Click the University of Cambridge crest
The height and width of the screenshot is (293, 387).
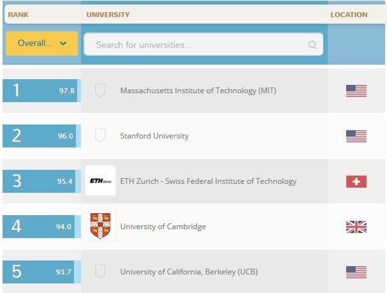coord(100,226)
